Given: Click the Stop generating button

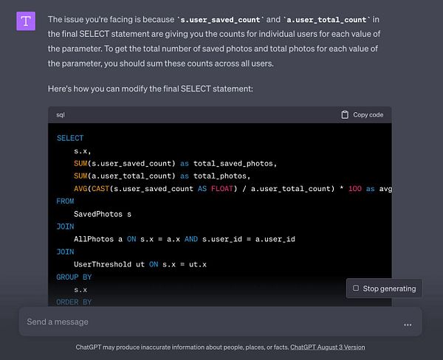Looking at the screenshot, I should [x=384, y=288].
